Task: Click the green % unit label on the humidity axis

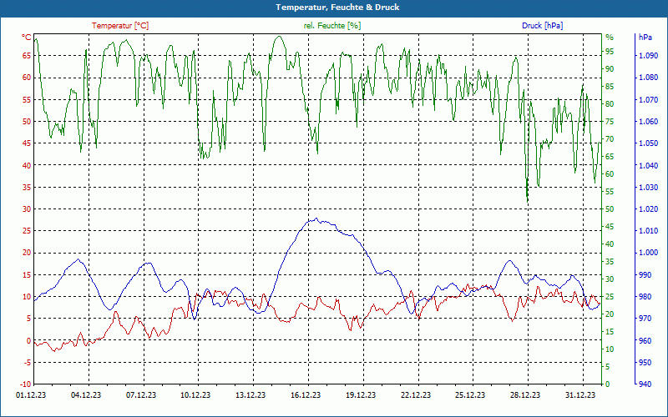Action: [x=610, y=38]
